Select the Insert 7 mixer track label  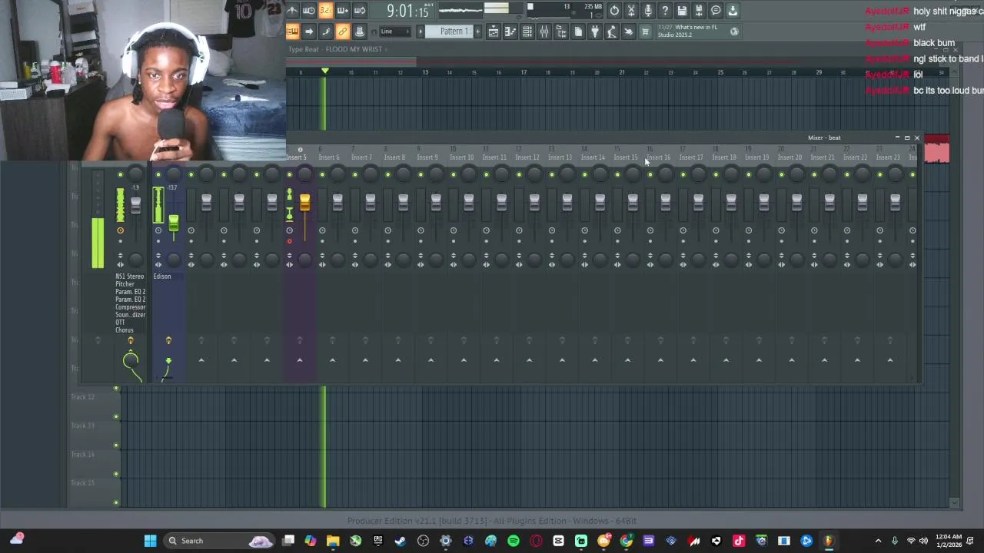click(361, 157)
